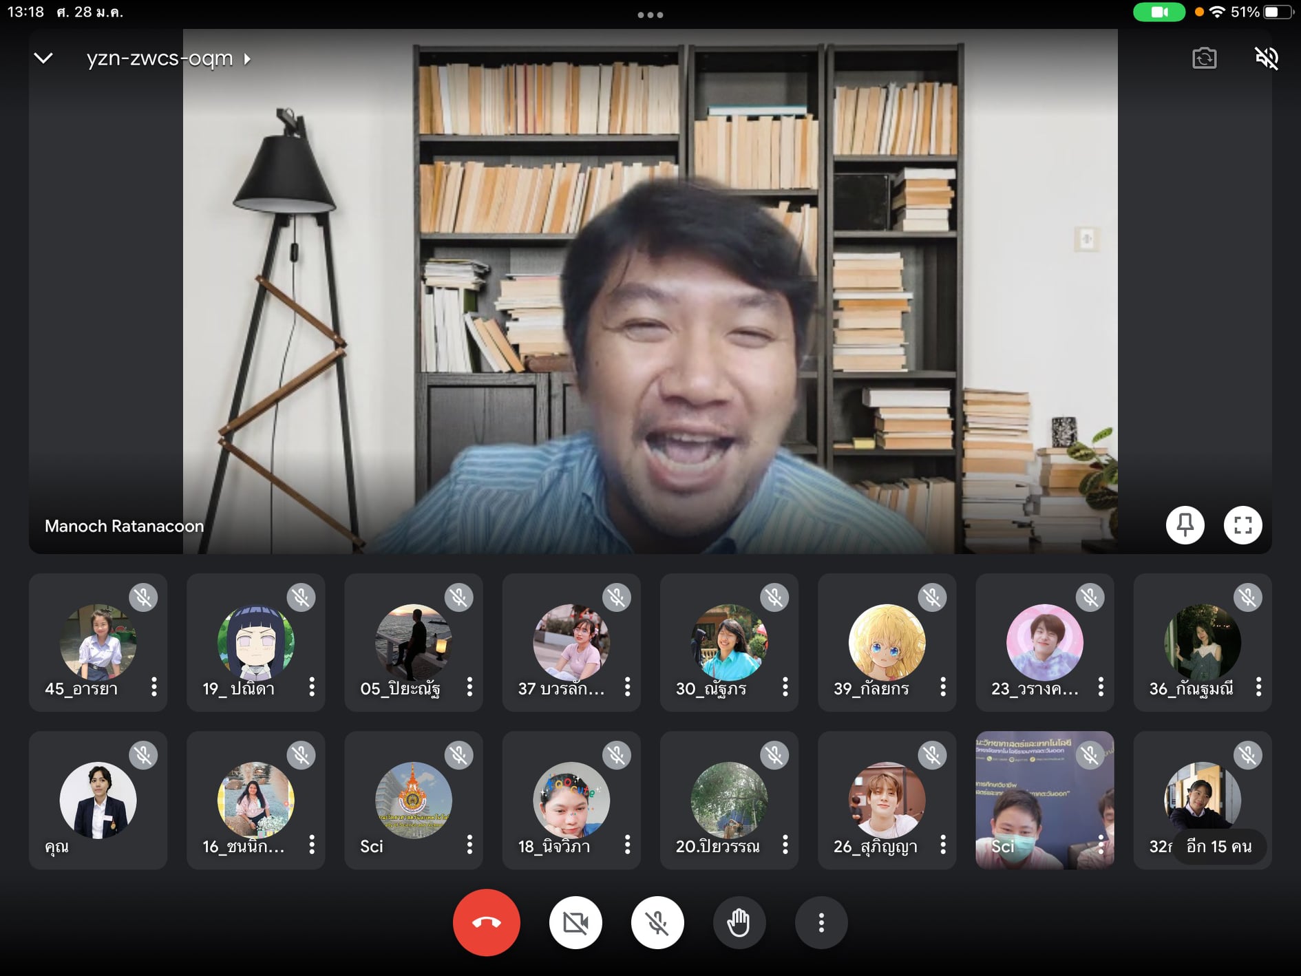This screenshot has width=1301, height=976.
Task: Toggle the camera on or off
Action: 575,922
